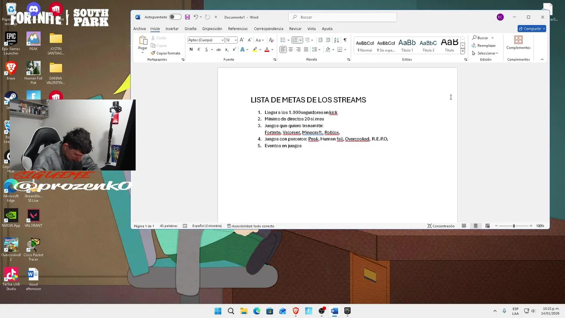Switch to read mode view
Screen dimensions: 565x318
click(464, 226)
